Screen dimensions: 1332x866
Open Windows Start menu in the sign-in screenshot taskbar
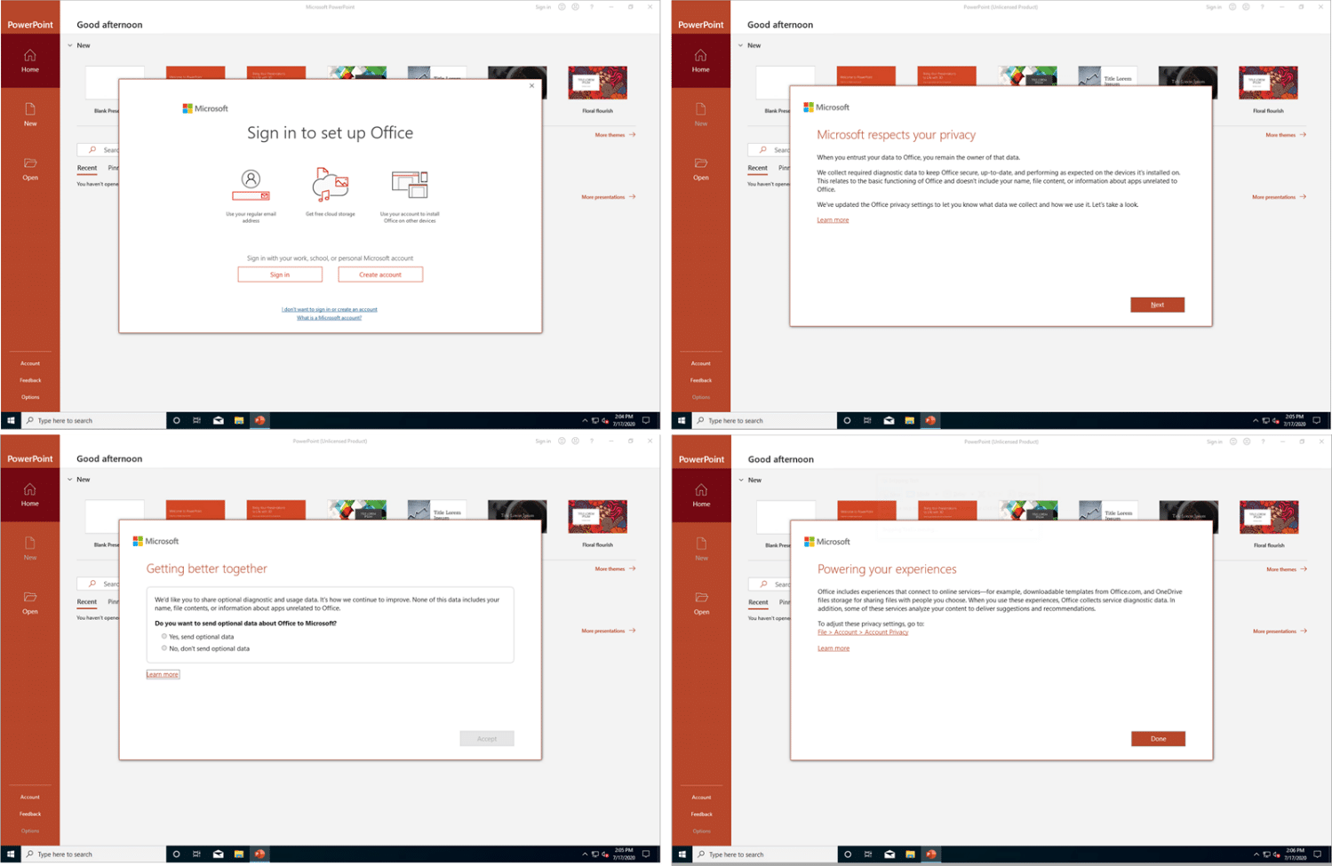(11, 421)
